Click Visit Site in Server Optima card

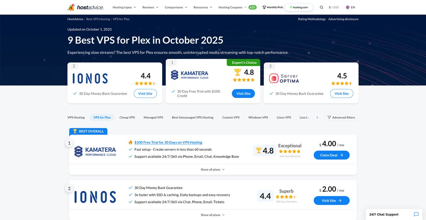coord(342,94)
